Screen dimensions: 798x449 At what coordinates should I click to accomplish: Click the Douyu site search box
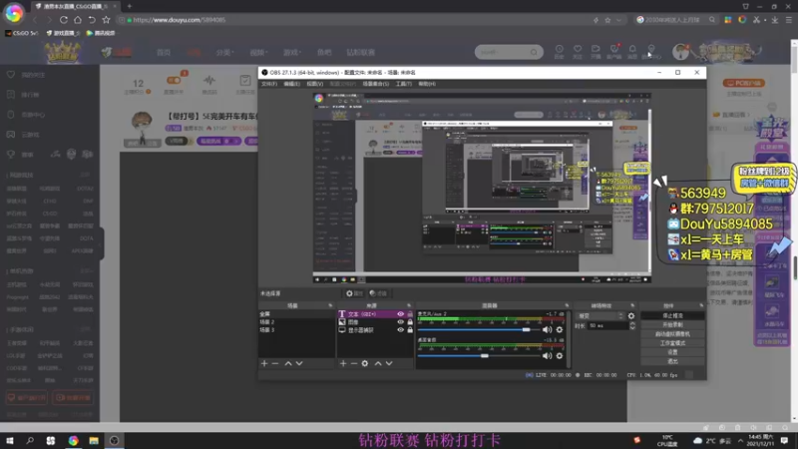(x=509, y=52)
